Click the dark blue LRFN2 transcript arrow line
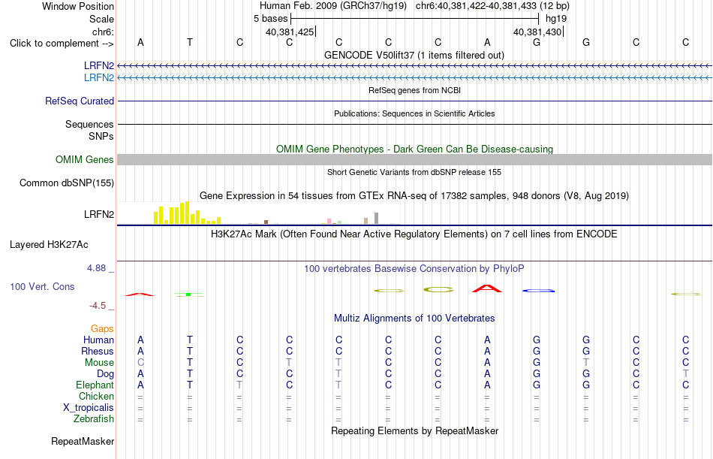 click(415, 66)
